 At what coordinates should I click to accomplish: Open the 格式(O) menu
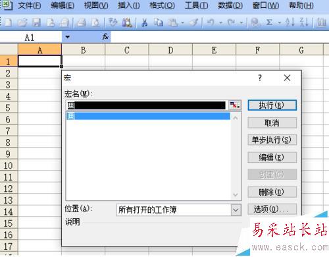[x=162, y=5]
